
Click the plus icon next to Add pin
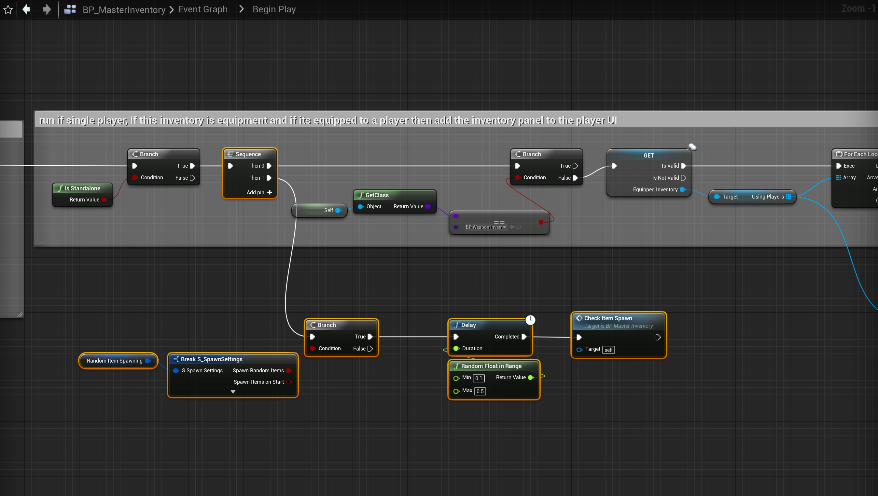click(270, 192)
